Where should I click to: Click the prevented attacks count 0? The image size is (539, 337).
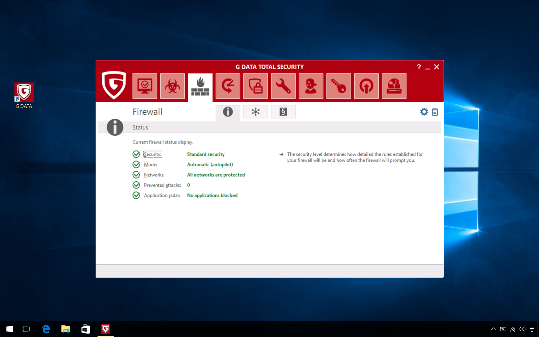point(189,185)
